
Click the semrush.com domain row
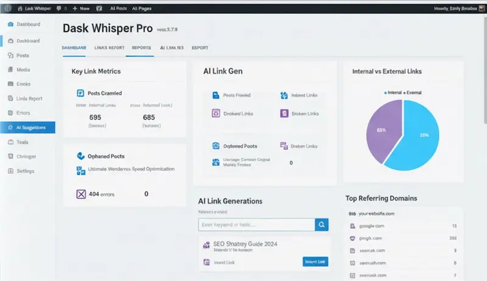click(403, 263)
